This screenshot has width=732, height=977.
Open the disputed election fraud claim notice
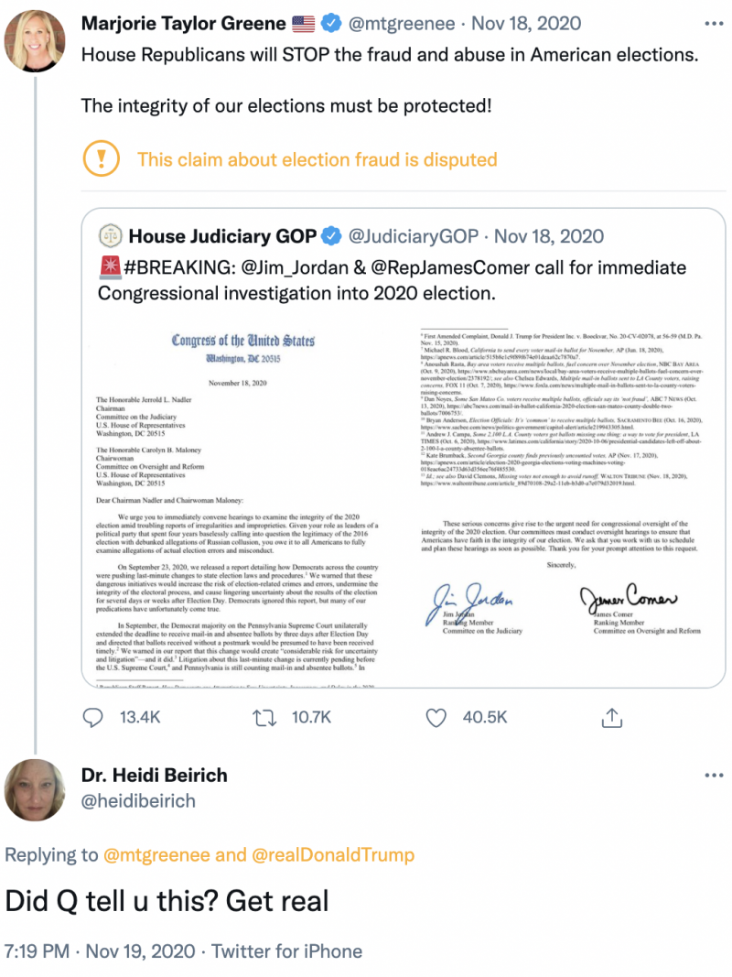tap(317, 159)
